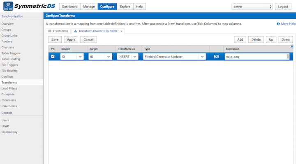Screen dimensions: 296x164
Task: Toggle the PK checkbox for ID row
Action: point(53,56)
